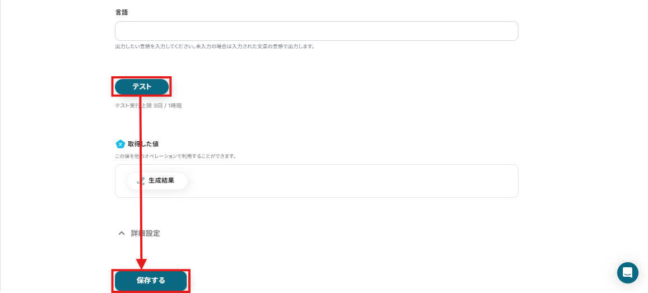Click the テスト実行上限 3回 / 1時間 note
648x293 pixels.
tap(149, 106)
